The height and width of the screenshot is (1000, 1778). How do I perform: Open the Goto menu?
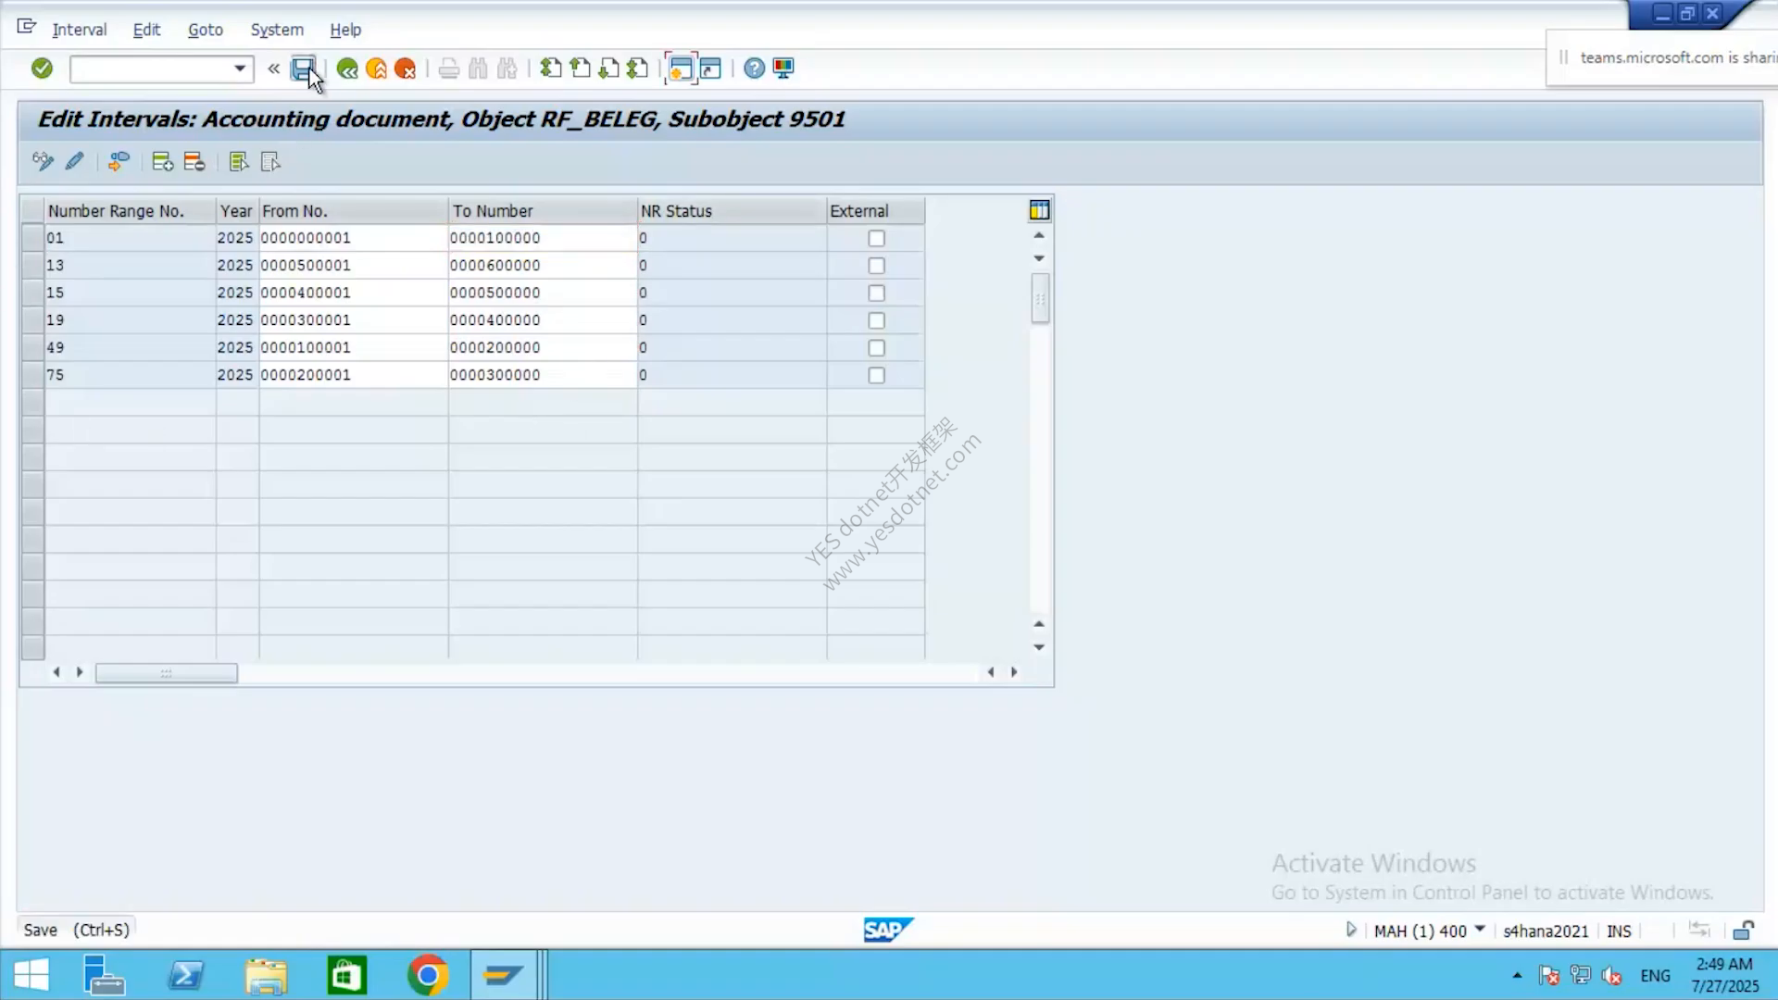coord(206,30)
